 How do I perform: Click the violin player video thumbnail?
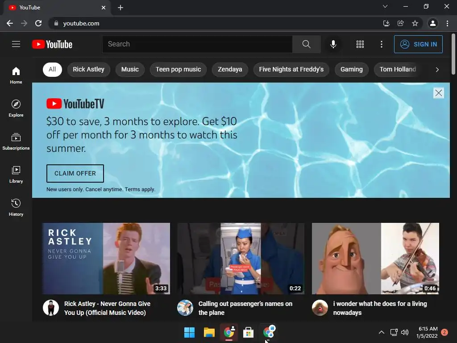(x=375, y=259)
